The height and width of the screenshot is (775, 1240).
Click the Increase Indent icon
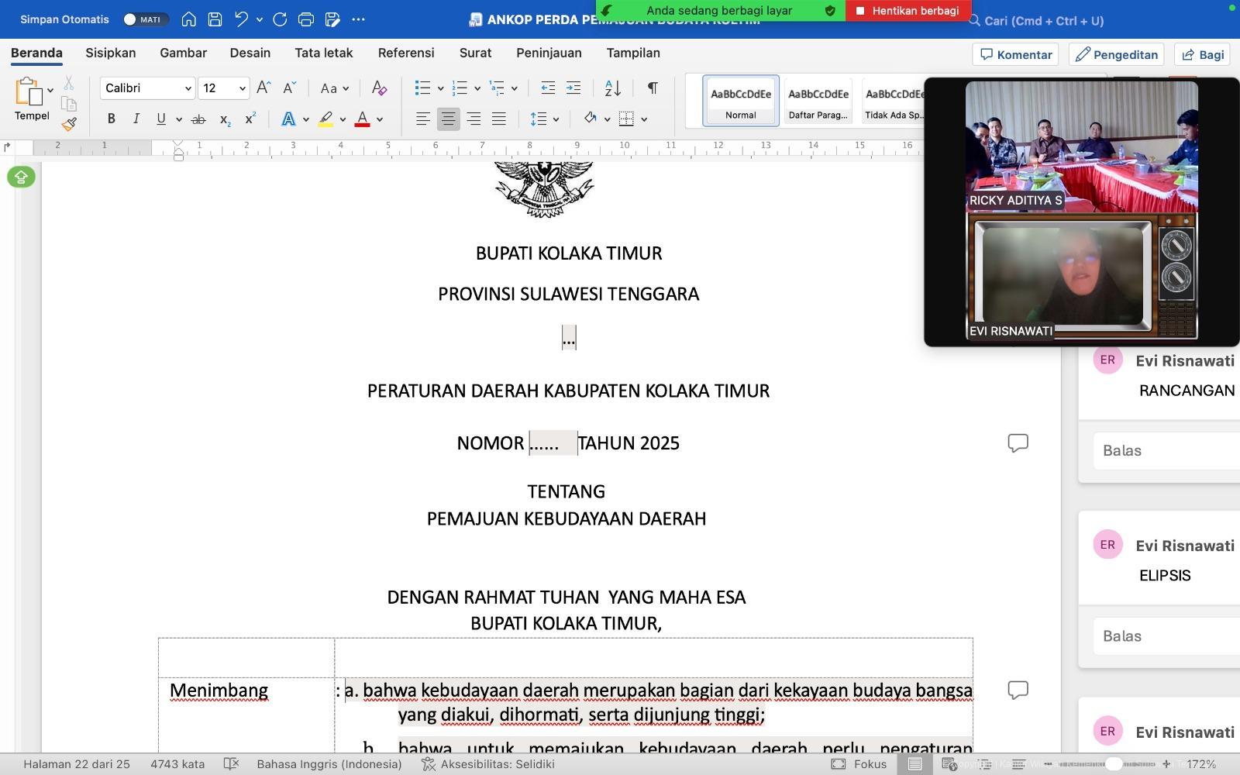click(573, 88)
